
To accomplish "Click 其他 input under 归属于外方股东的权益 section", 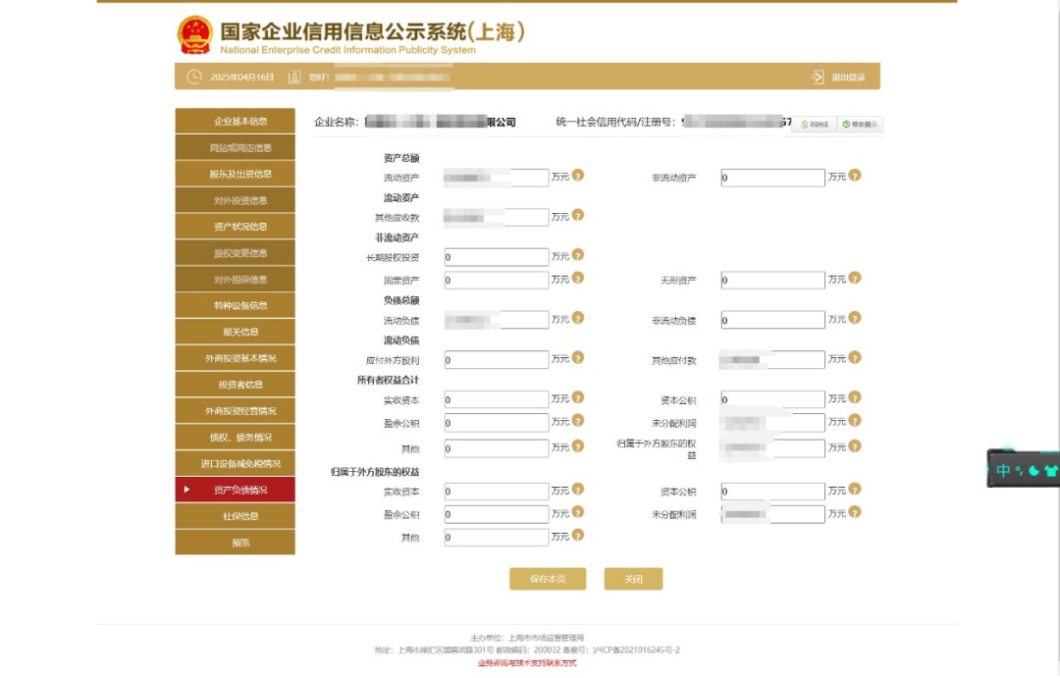I will pos(497,538).
